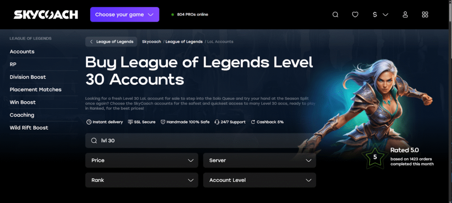Select Wild Rift Boost in sidebar
This screenshot has height=203, width=452.
click(x=29, y=128)
